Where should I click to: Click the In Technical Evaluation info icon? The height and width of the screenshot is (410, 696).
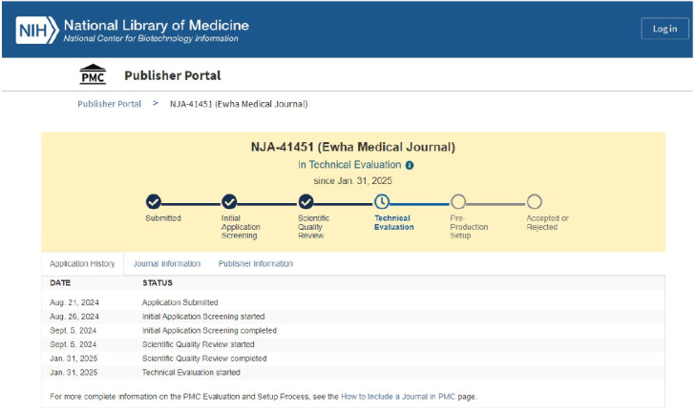coord(411,165)
